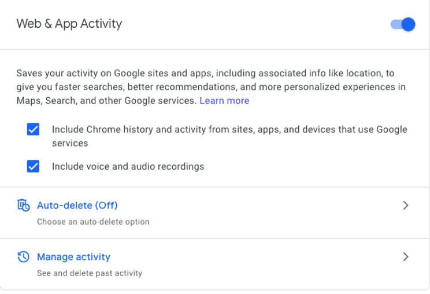Click the "Include voice and audio recordings" label

coord(128,166)
